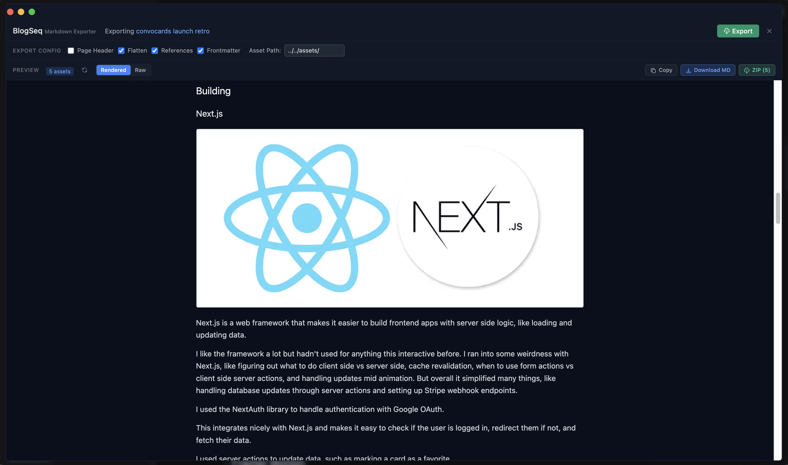Enable the Page Header checkbox
The image size is (788, 465).
[71, 50]
